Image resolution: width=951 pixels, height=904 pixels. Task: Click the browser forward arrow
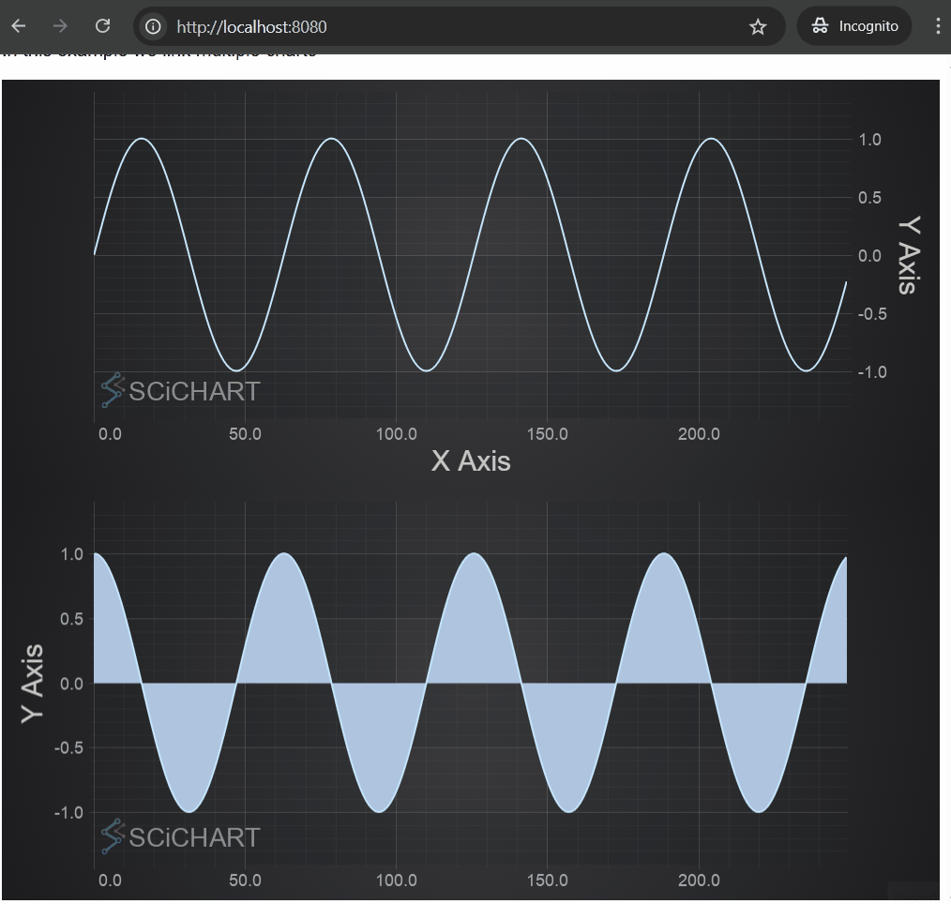tap(60, 26)
